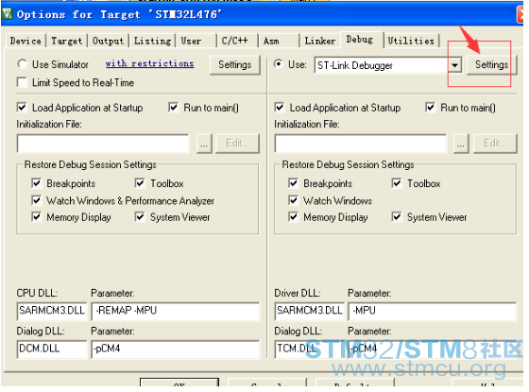Toggle simulator Memory Display checkbox
This screenshot has width=529, height=392.
pos(37,217)
